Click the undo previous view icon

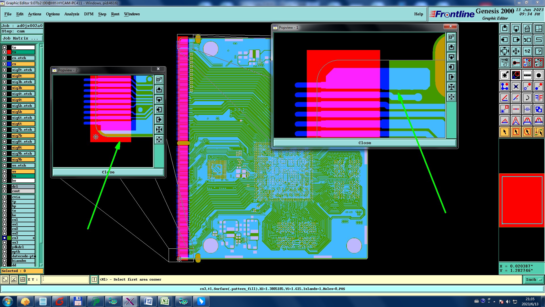click(527, 40)
